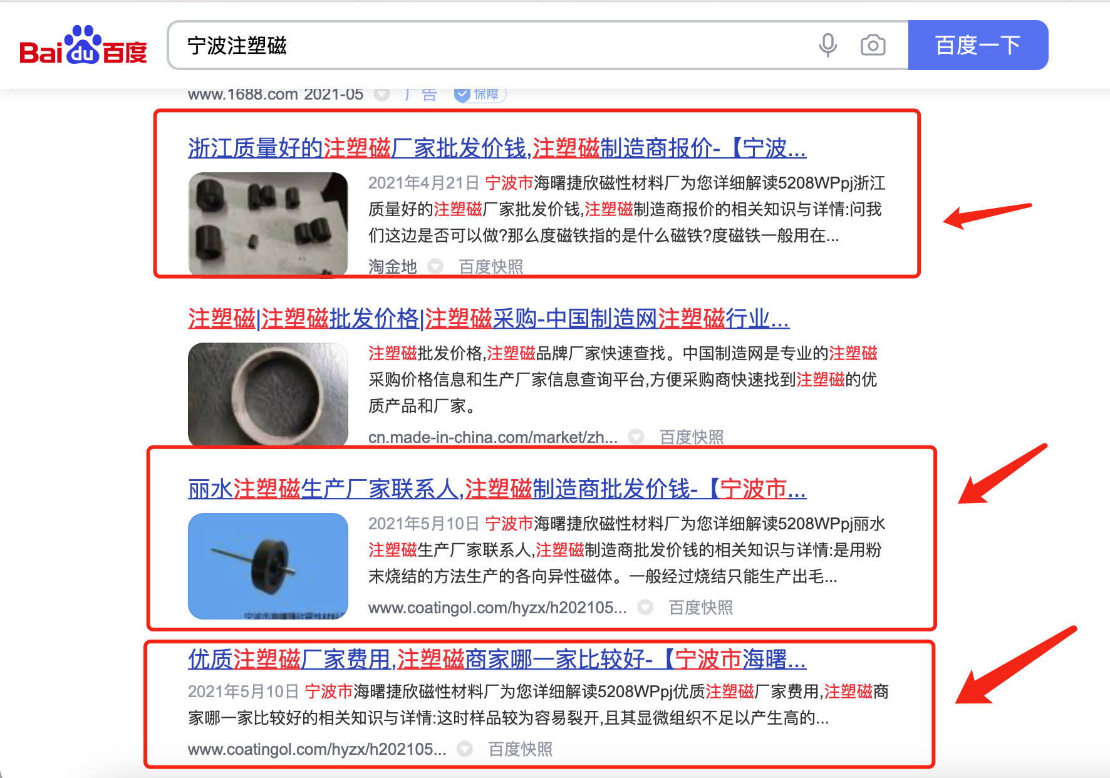Expand dropdown after first www.coatingol.com URL
This screenshot has height=778, width=1110.
coord(645,608)
